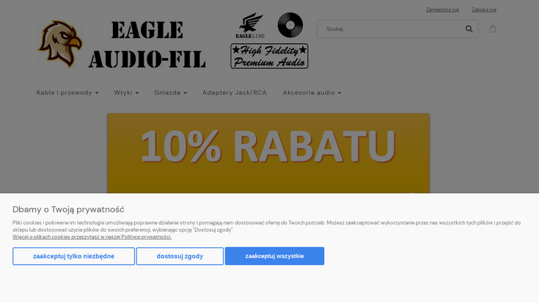Expand the Akcesoria audio menu
The width and height of the screenshot is (539, 303).
tap(312, 92)
